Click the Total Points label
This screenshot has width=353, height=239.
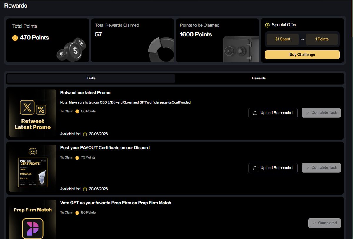pyautogui.click(x=24, y=26)
